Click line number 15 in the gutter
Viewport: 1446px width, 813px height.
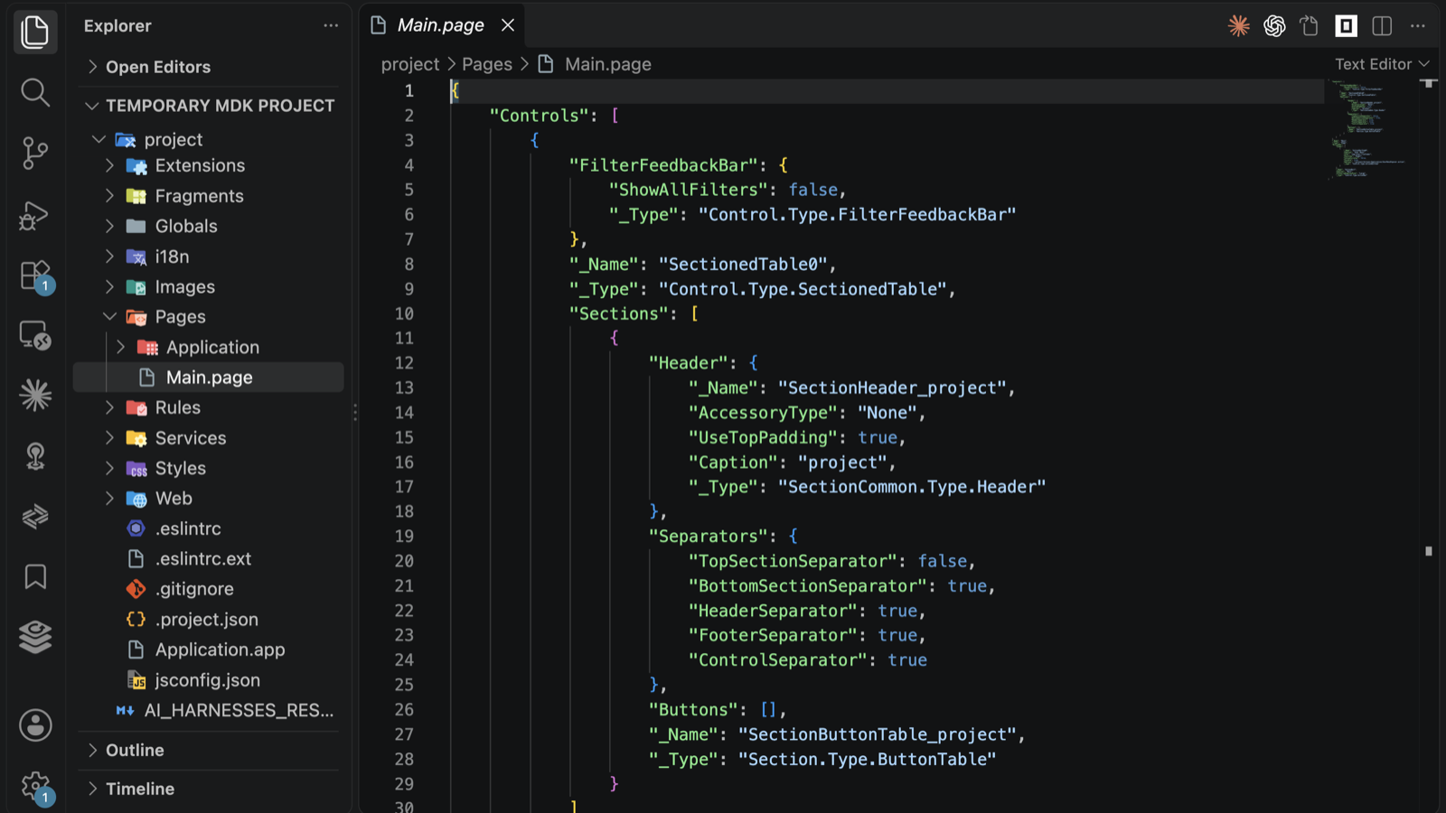pos(404,437)
